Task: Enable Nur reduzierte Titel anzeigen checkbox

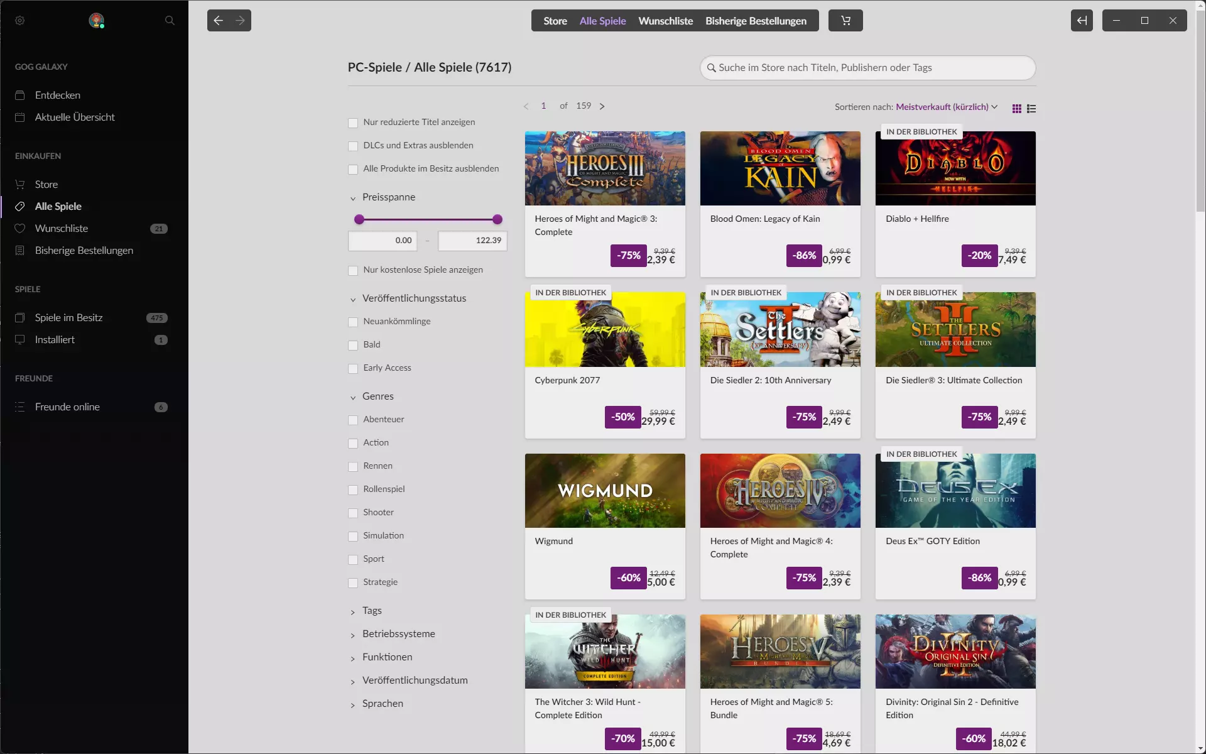Action: [x=353, y=123]
